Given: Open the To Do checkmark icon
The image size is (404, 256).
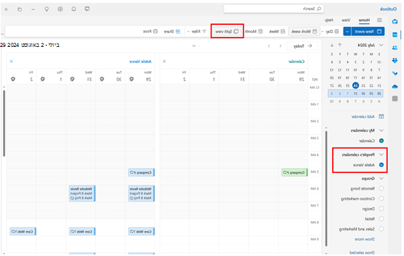Looking at the screenshot, I should pyautogui.click(x=395, y=73).
